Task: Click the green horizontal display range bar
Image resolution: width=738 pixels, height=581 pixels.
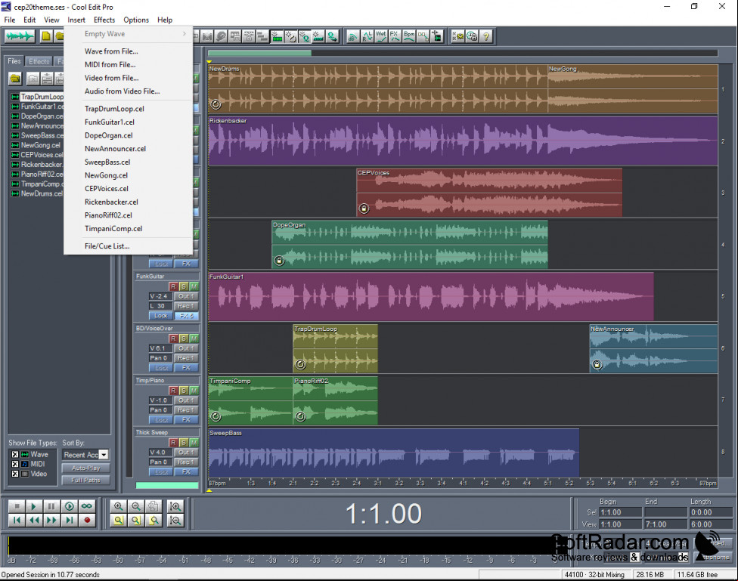Action: click(259, 53)
